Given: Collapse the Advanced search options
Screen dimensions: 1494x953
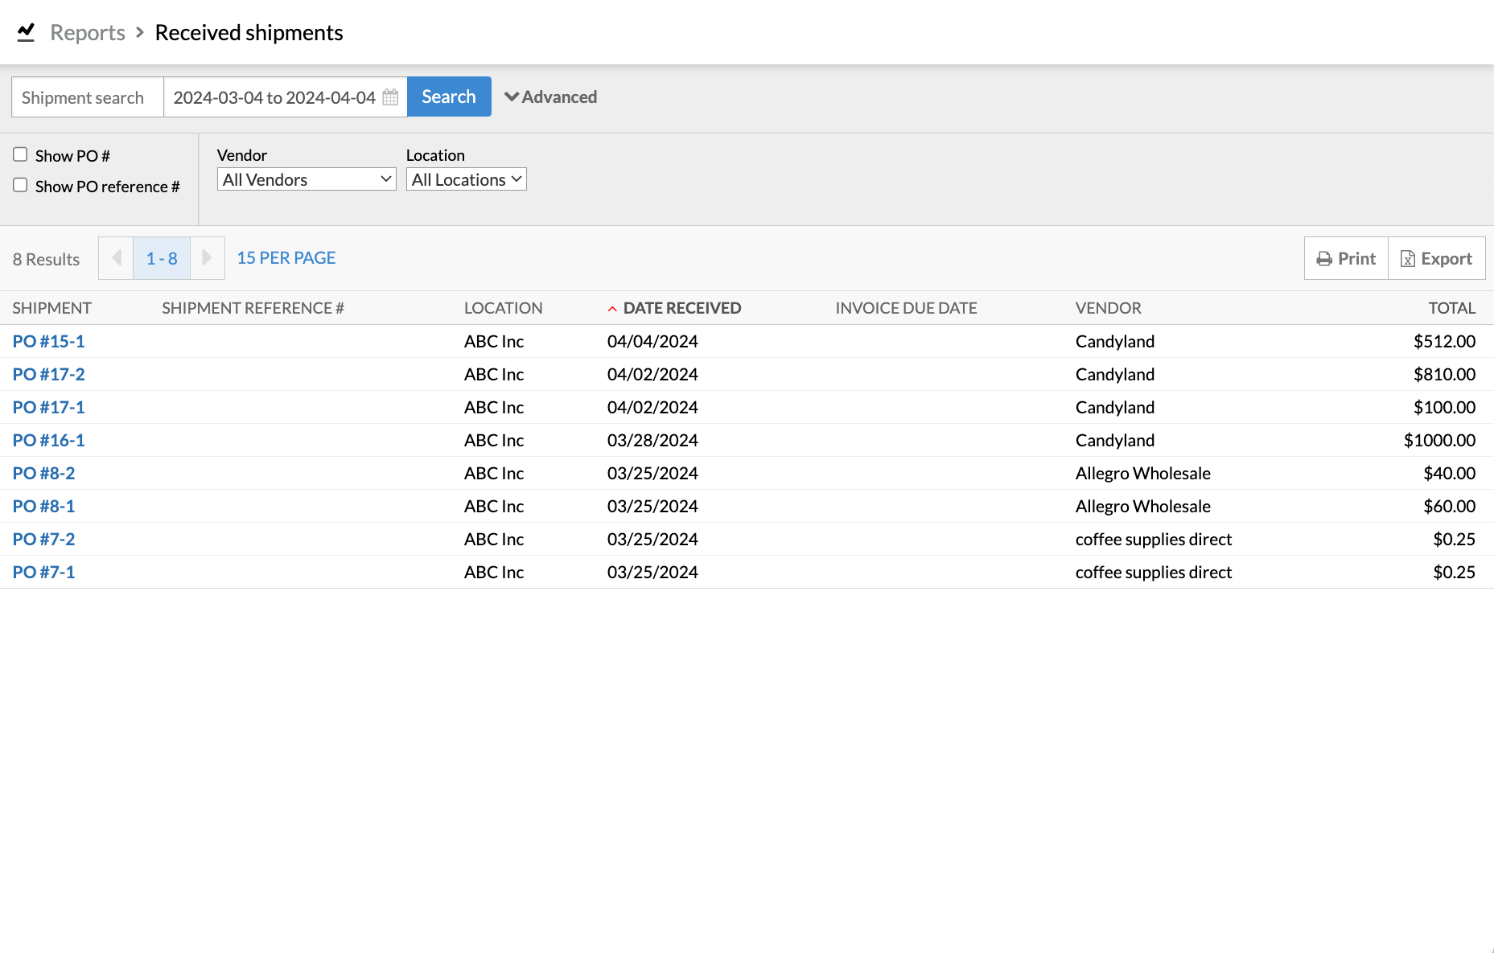Looking at the screenshot, I should 550,97.
